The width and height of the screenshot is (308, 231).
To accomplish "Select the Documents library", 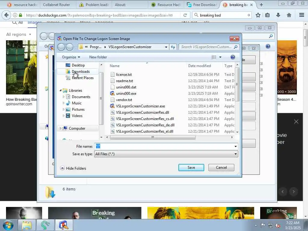I will tap(81, 97).
